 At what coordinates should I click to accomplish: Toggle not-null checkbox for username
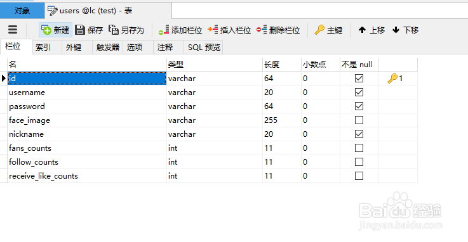[x=359, y=92]
